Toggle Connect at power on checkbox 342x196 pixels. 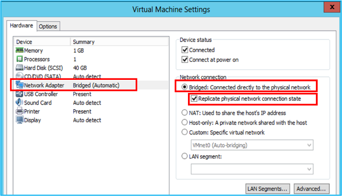[x=185, y=60]
